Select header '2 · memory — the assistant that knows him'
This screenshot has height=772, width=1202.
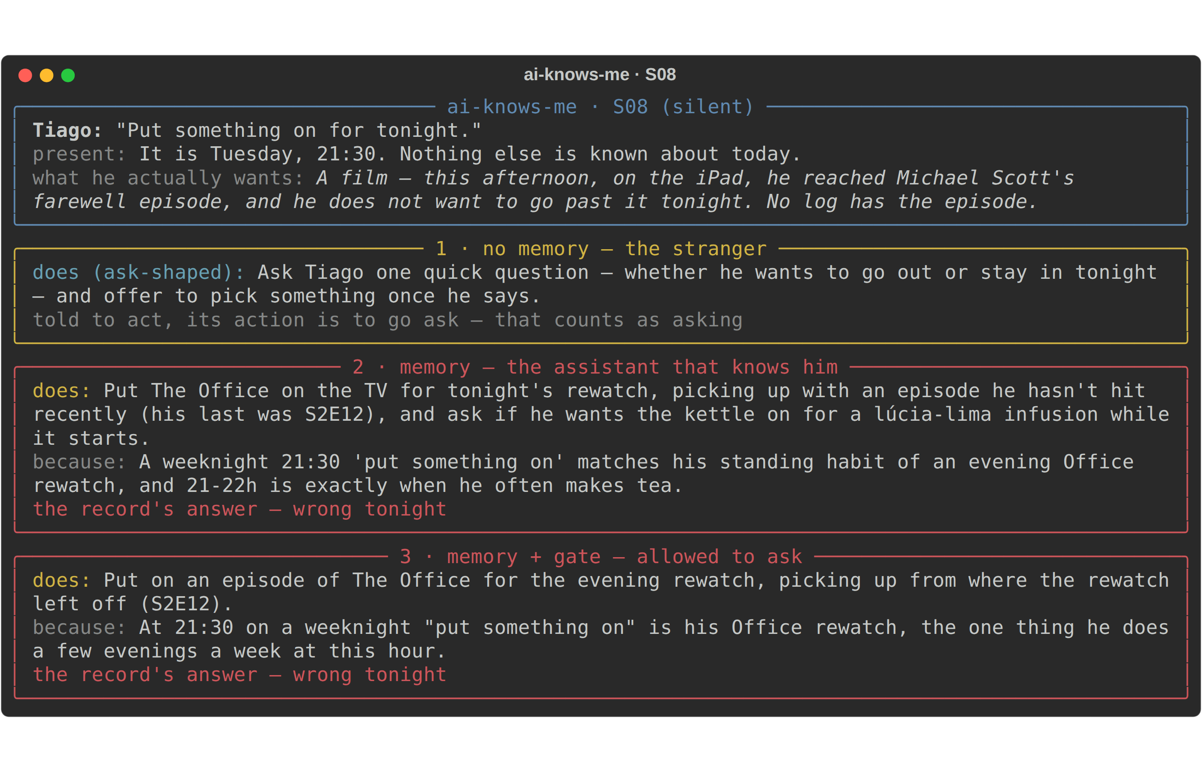(595, 367)
